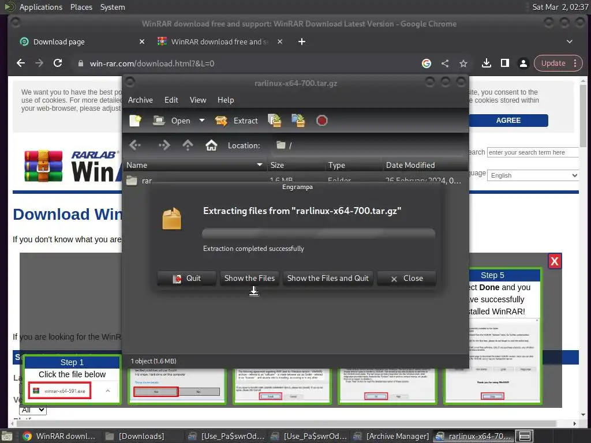Close the extraction dialog
Viewport: 591px width, 443px height.
tap(407, 279)
